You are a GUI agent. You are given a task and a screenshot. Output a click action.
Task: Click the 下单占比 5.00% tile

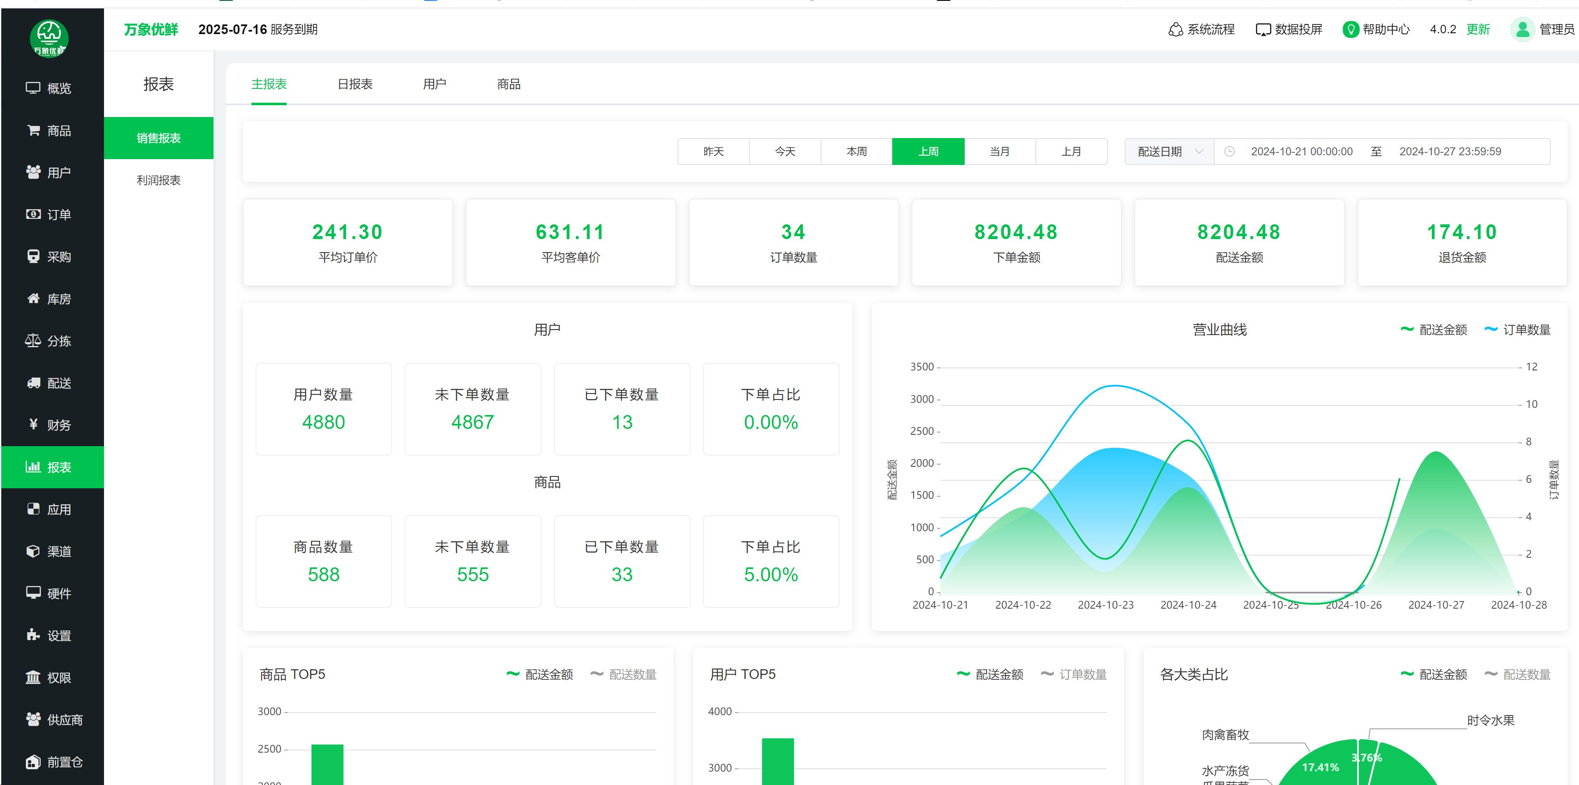point(771,561)
